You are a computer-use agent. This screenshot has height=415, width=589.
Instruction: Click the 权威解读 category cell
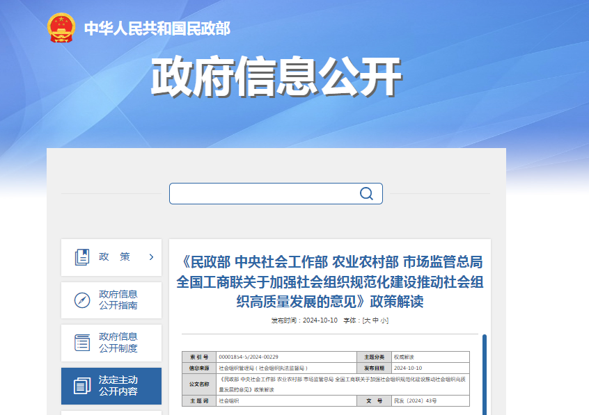coord(430,357)
